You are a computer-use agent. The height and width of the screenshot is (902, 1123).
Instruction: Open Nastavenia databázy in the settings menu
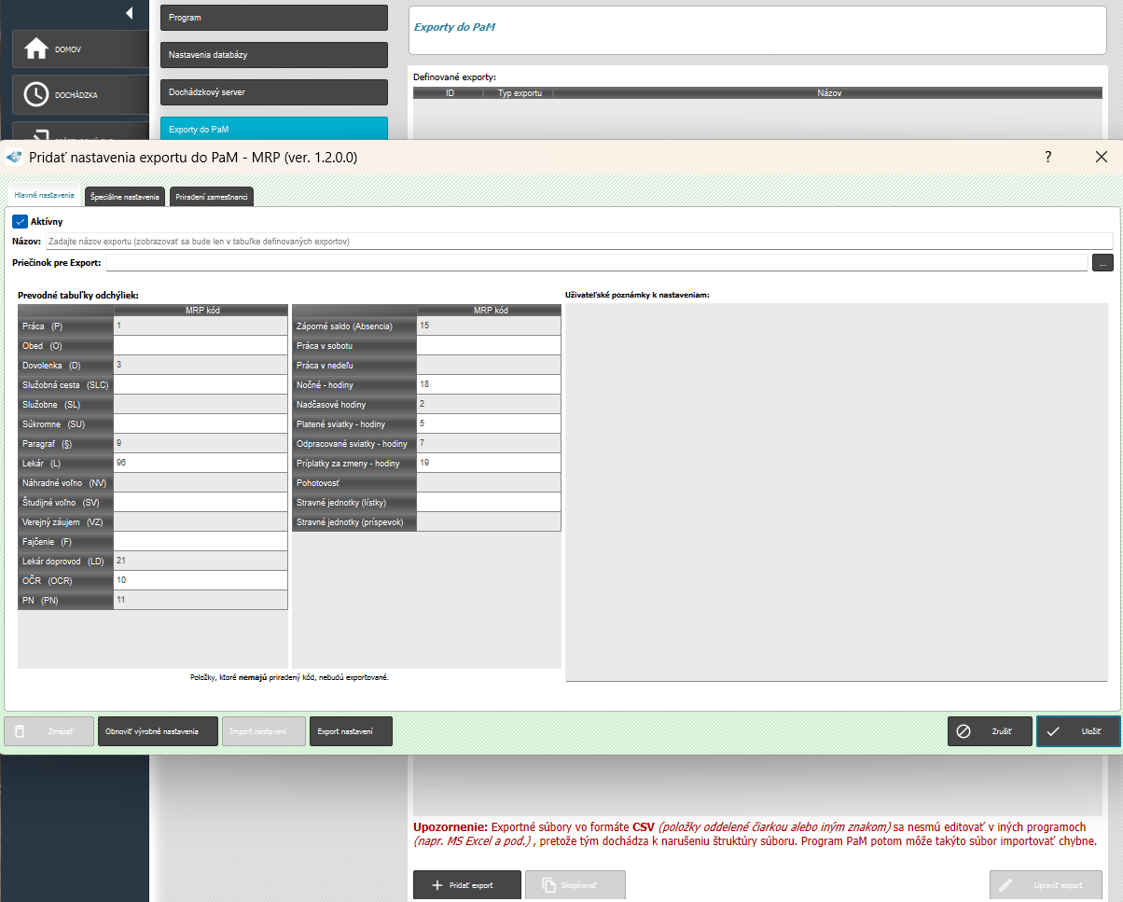273,55
